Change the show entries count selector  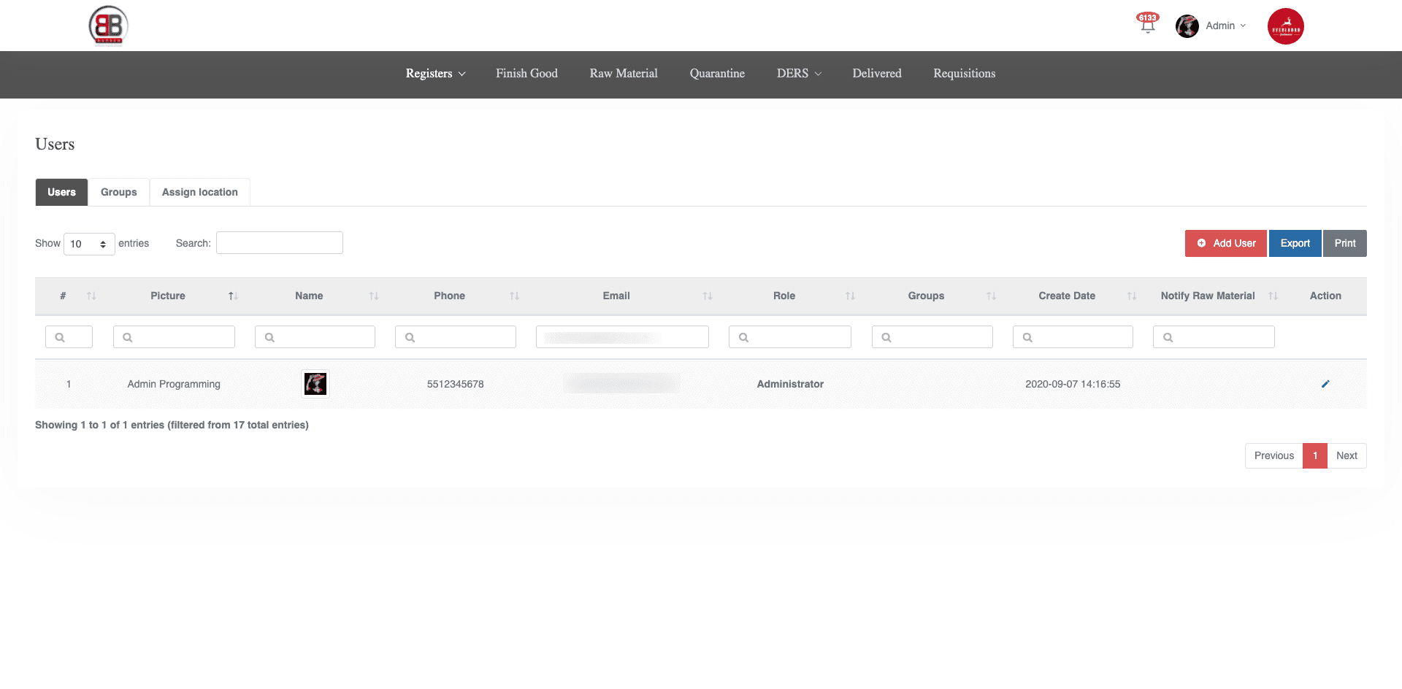pyautogui.click(x=89, y=244)
